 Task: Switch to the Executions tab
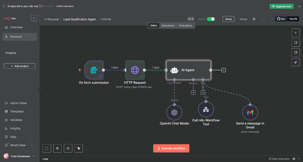coord(168,26)
